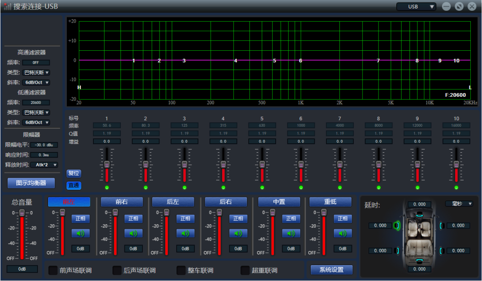Select the 前左 channel tab
482x281 pixels.
[69, 202]
